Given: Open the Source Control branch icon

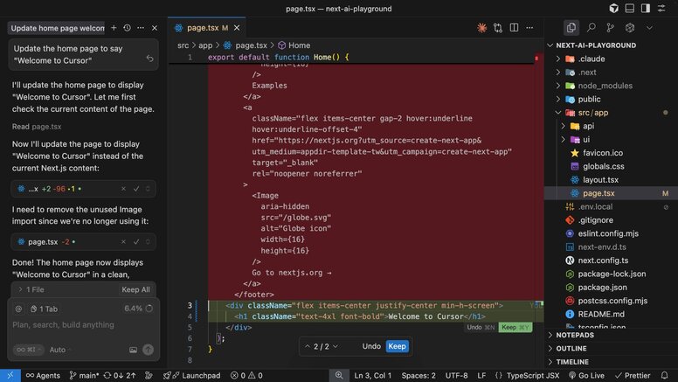Looking at the screenshot, I should tap(610, 28).
